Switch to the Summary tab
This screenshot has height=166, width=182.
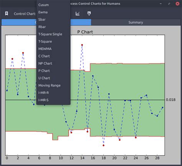tap(136, 23)
